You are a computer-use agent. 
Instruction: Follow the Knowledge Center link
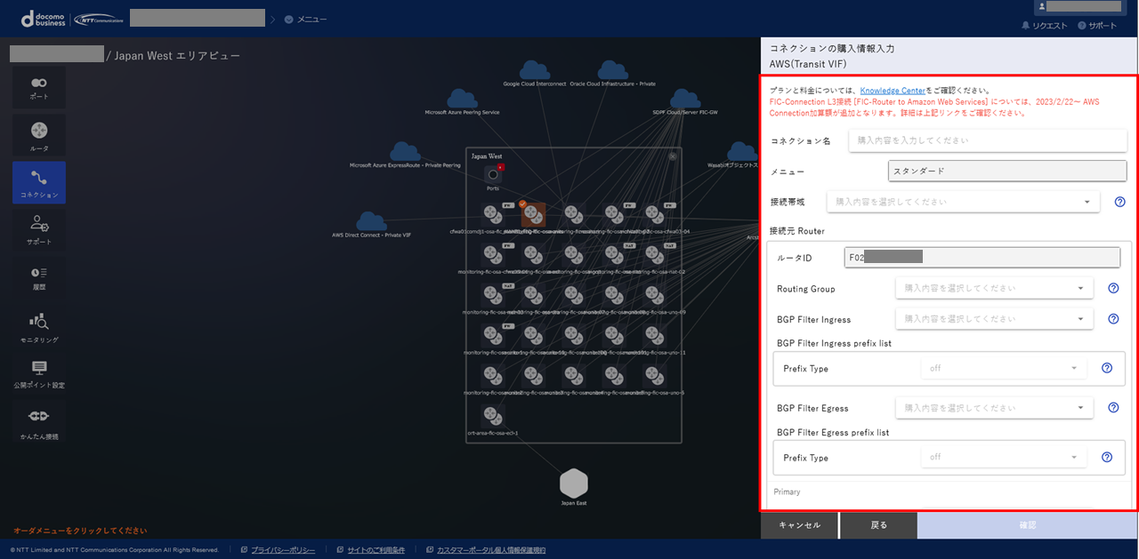click(893, 90)
